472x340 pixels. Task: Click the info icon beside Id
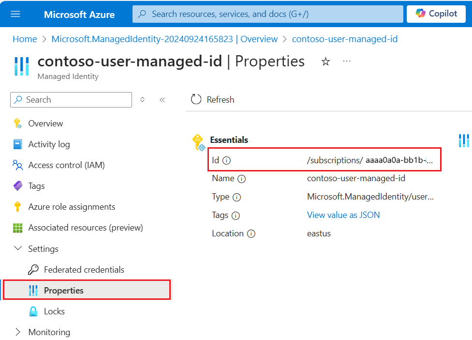[x=226, y=161]
